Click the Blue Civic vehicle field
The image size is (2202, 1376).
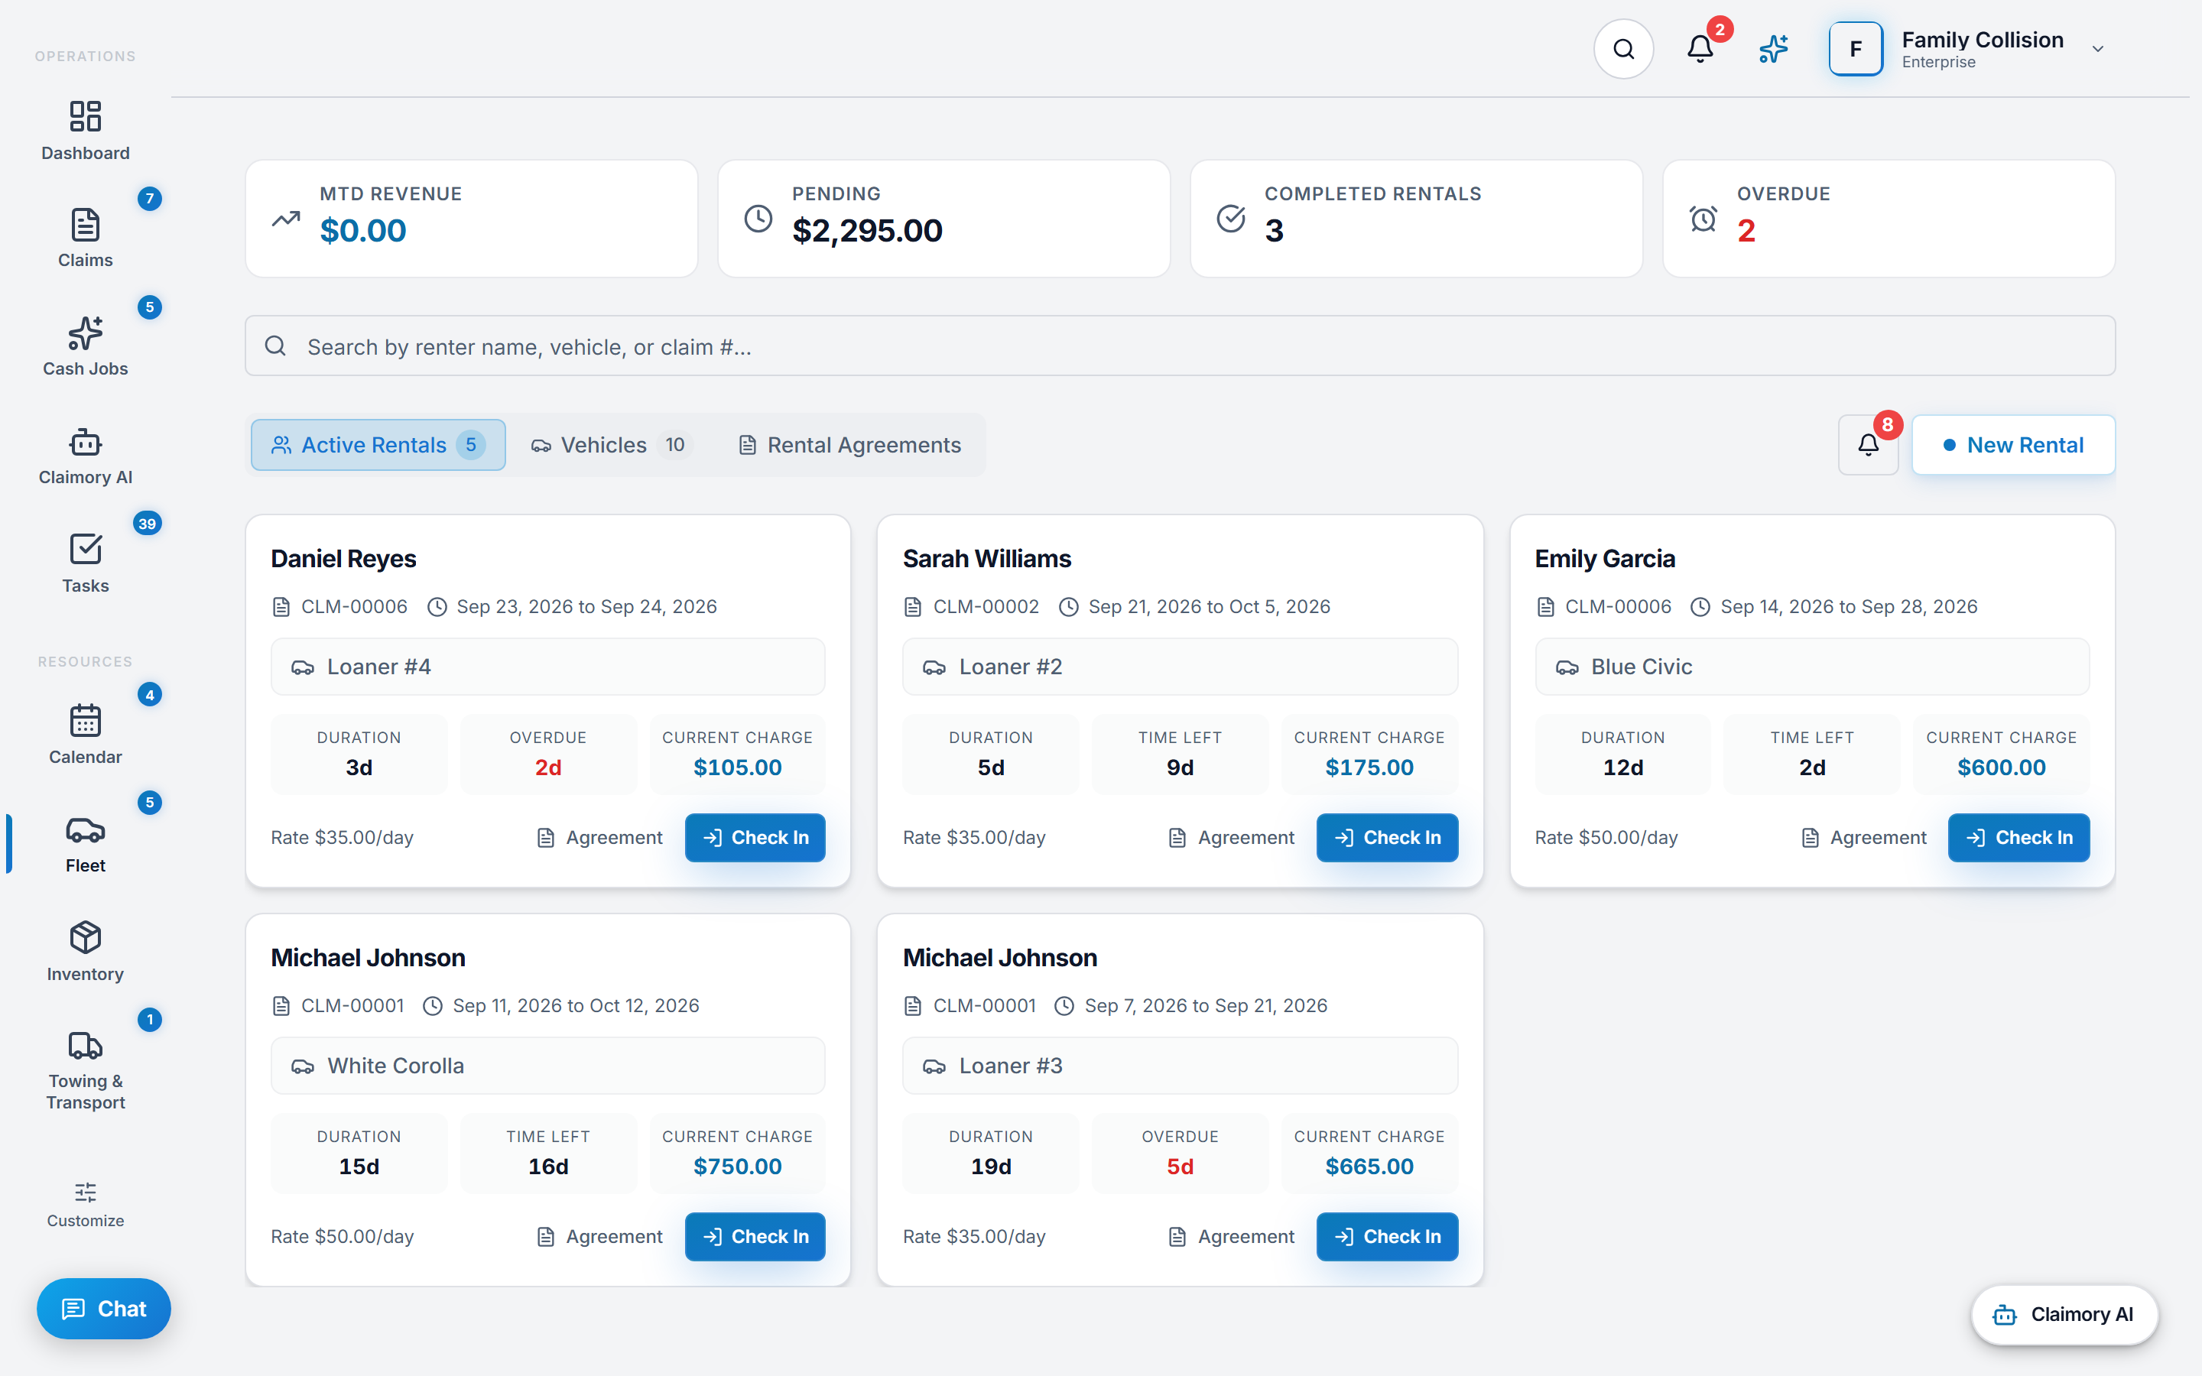tap(1811, 667)
